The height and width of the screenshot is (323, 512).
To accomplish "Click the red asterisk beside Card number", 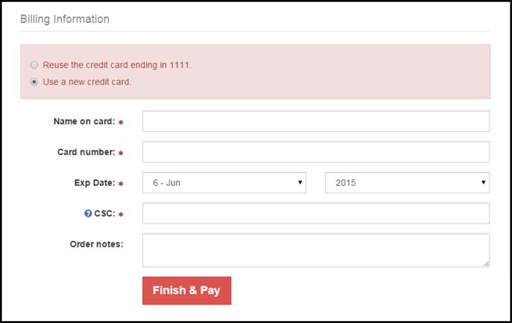I will [121, 153].
